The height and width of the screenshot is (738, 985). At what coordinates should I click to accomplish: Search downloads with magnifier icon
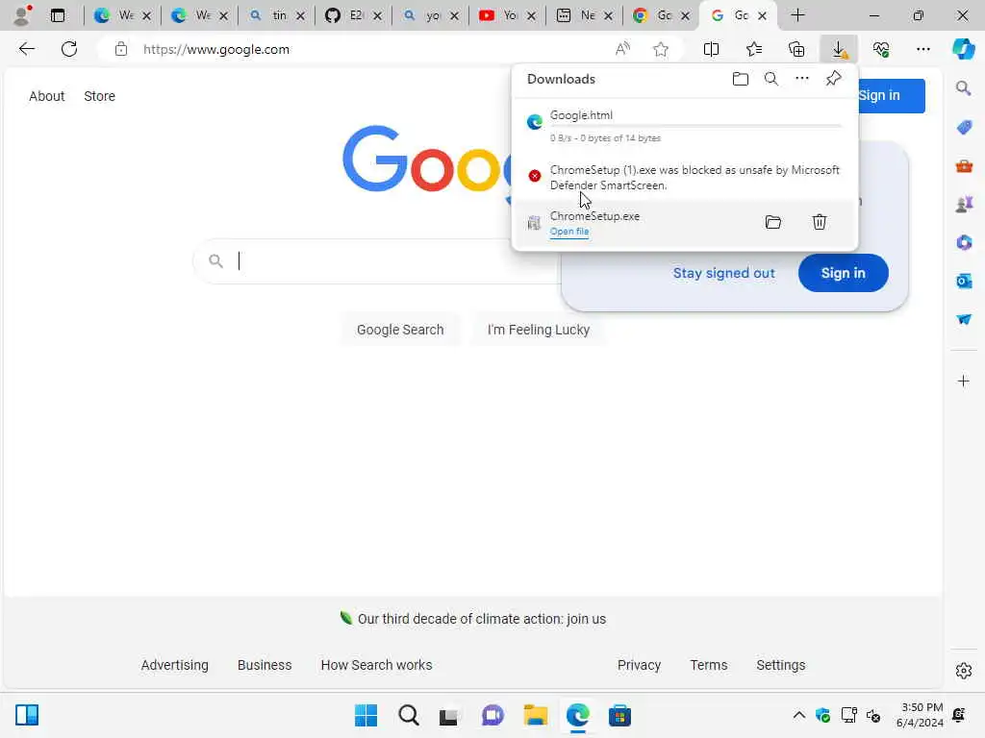[771, 79]
